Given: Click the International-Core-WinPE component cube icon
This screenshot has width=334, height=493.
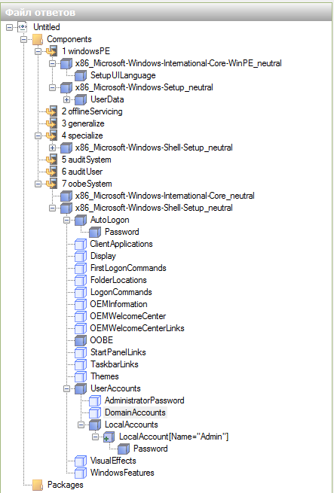Looking at the screenshot, I should 66,63.
